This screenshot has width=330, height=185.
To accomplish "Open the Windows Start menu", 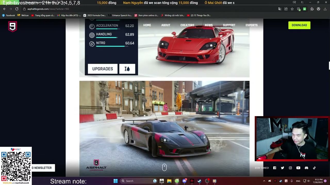I will coord(115,181).
